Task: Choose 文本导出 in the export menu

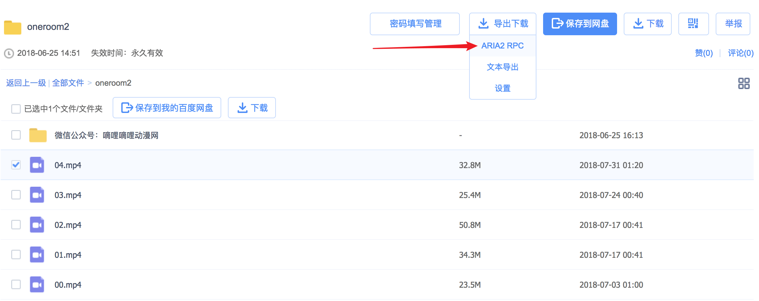Action: [x=502, y=67]
